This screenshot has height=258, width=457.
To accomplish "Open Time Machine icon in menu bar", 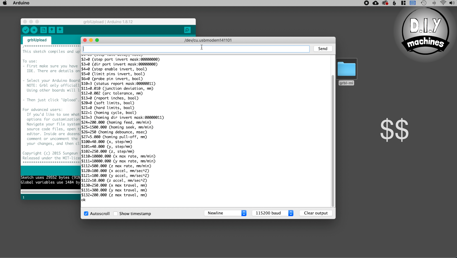I will tap(424, 3).
